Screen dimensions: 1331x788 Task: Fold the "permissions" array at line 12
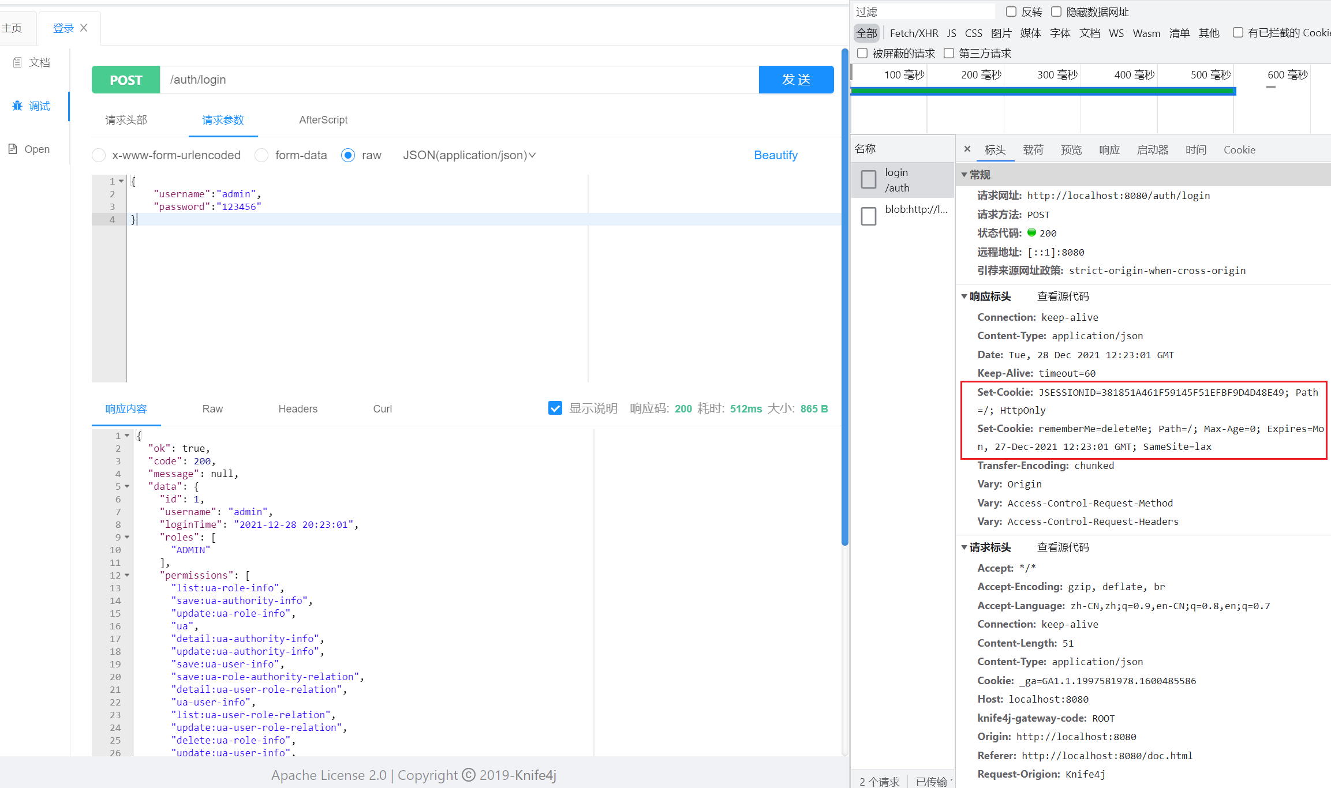click(127, 575)
